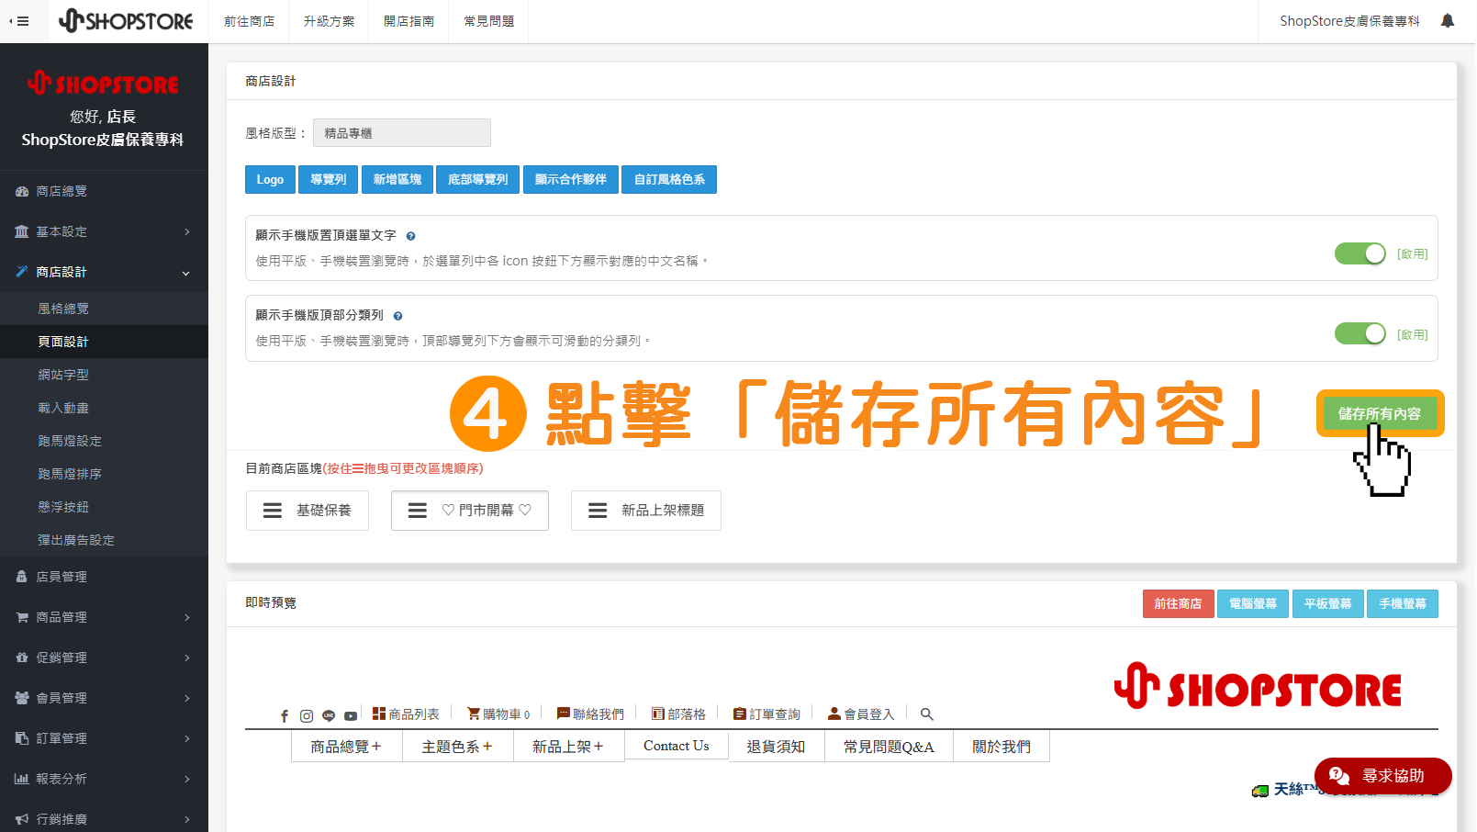
Task: Click the LINE icon in the preview
Action: click(x=329, y=716)
